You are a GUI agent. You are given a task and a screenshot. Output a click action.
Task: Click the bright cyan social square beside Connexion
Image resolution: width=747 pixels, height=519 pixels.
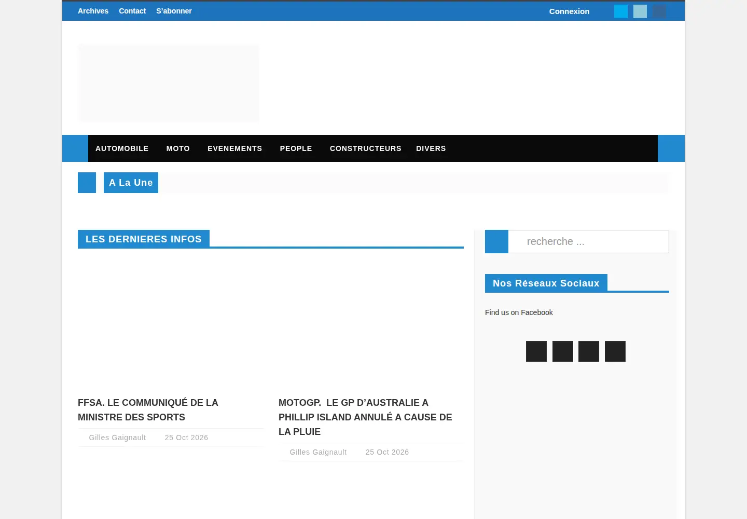click(621, 11)
